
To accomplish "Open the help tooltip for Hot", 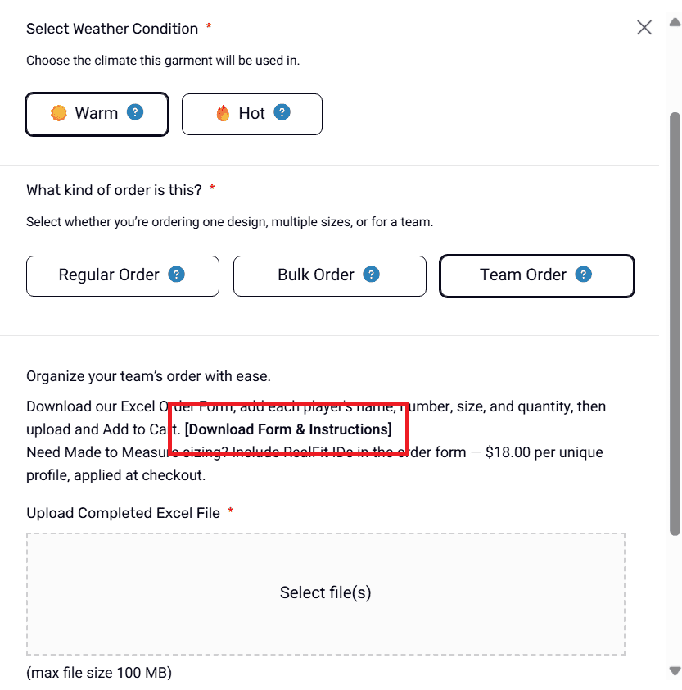I will [x=282, y=112].
